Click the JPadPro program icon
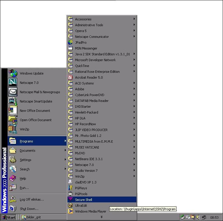This screenshot has width=223, height=221. (70, 43)
